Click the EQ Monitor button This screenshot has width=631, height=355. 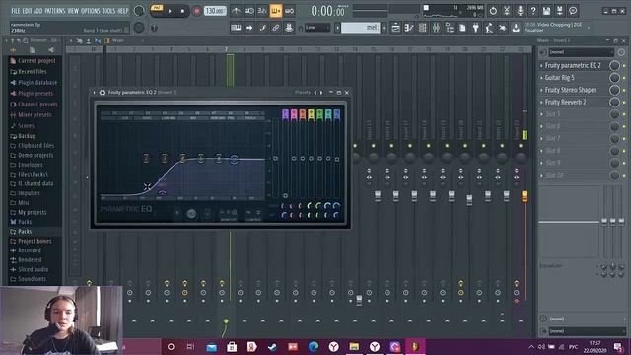228,215
